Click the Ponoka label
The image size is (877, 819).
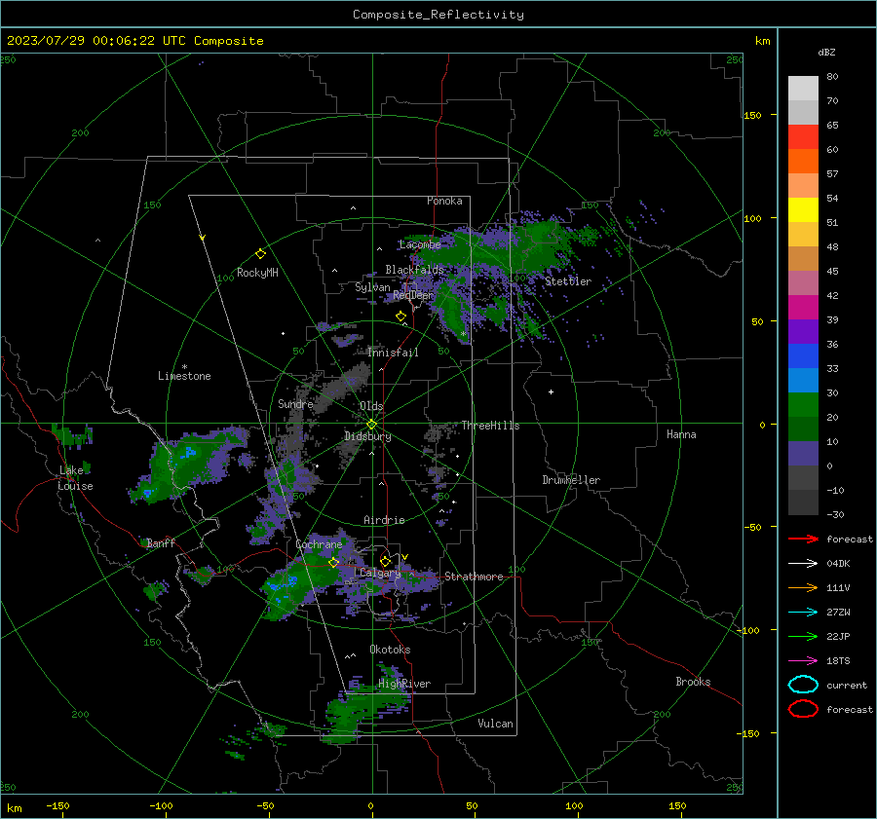coord(444,201)
